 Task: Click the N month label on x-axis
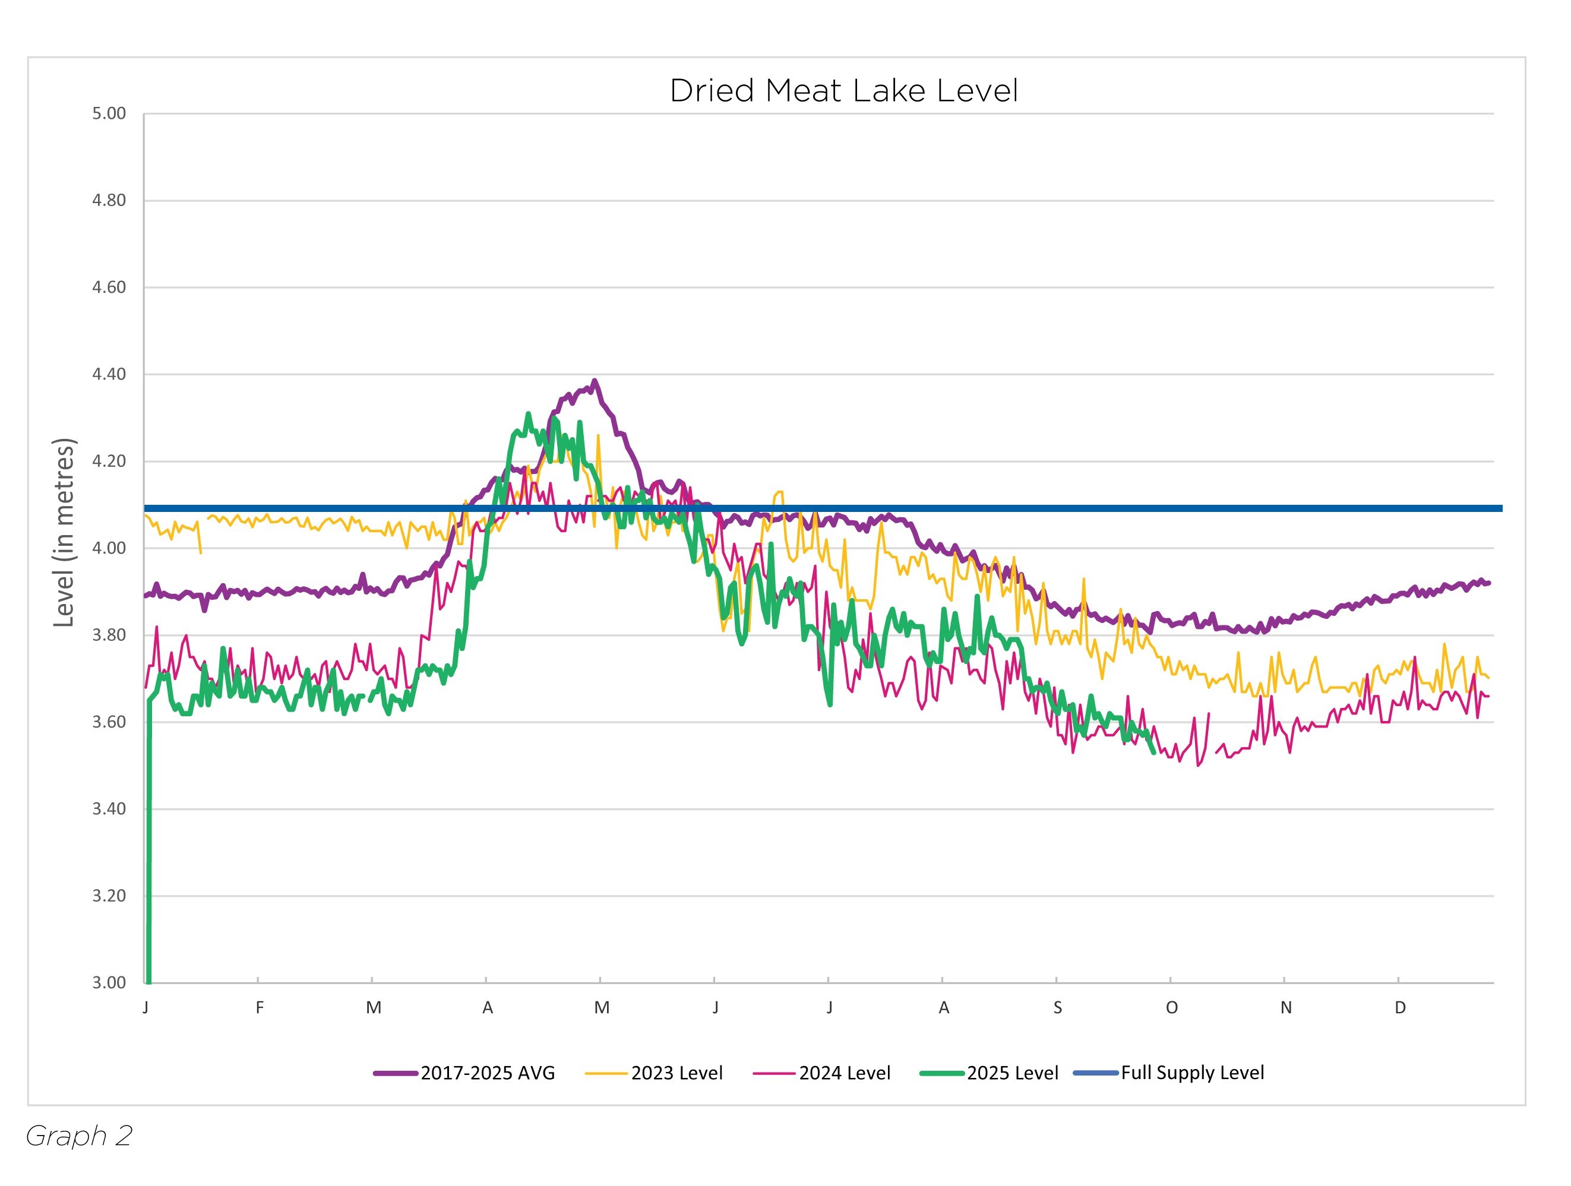[x=1285, y=1008]
